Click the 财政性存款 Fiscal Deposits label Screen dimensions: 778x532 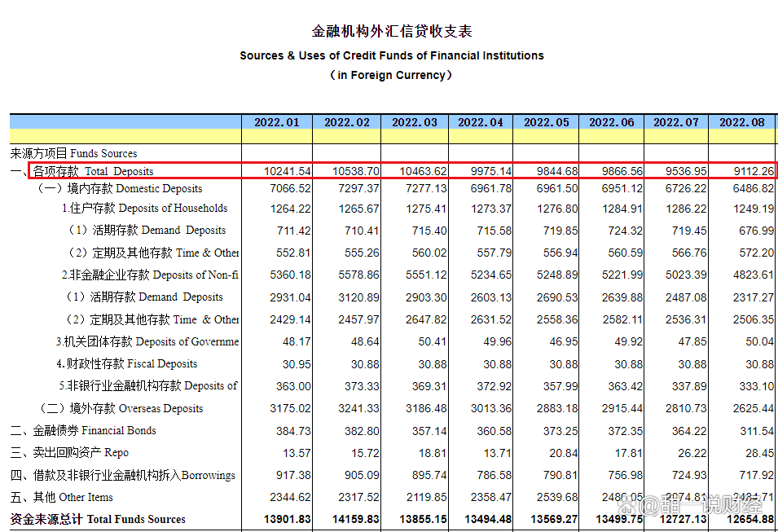[x=126, y=364]
